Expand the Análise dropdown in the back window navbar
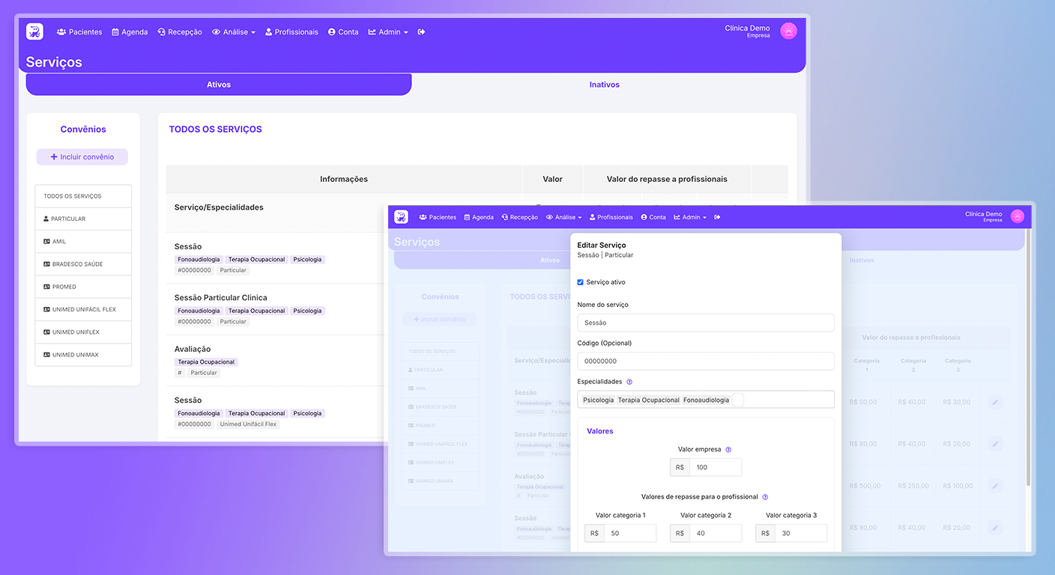1055x575 pixels. [234, 32]
